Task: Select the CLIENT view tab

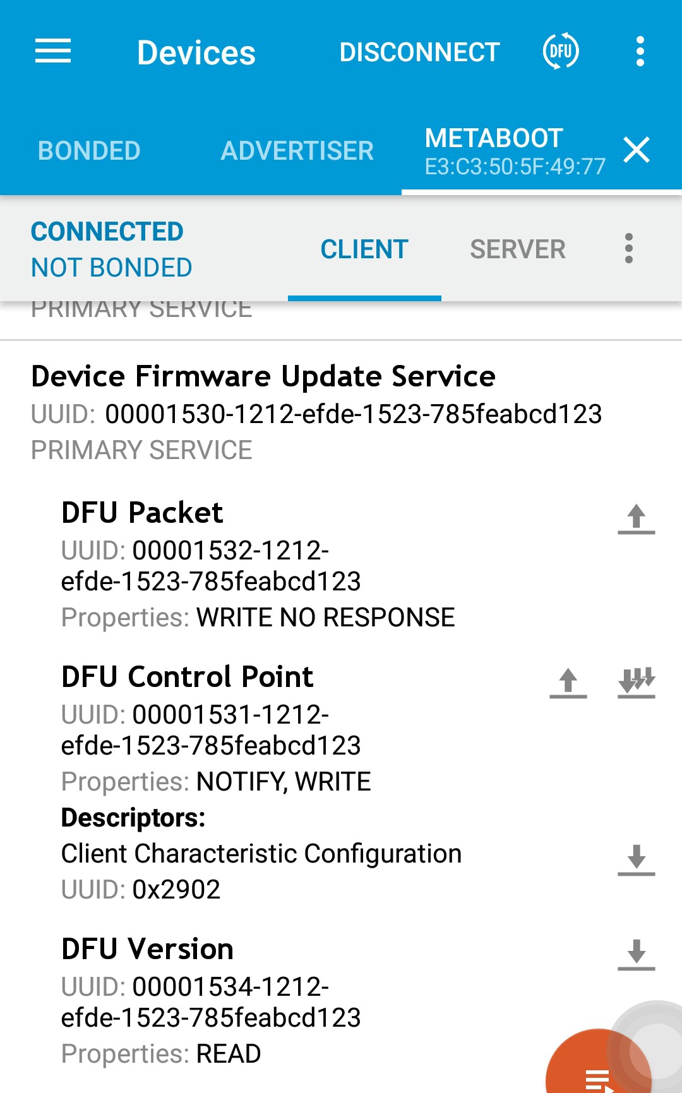Action: click(364, 249)
